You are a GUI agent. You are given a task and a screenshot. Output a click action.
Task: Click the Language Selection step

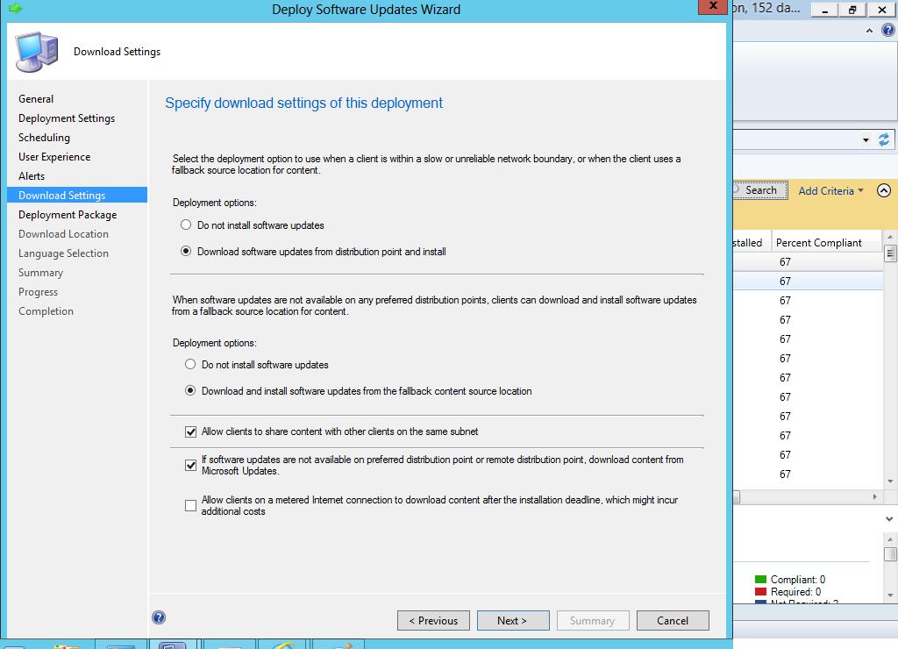pyautogui.click(x=63, y=253)
